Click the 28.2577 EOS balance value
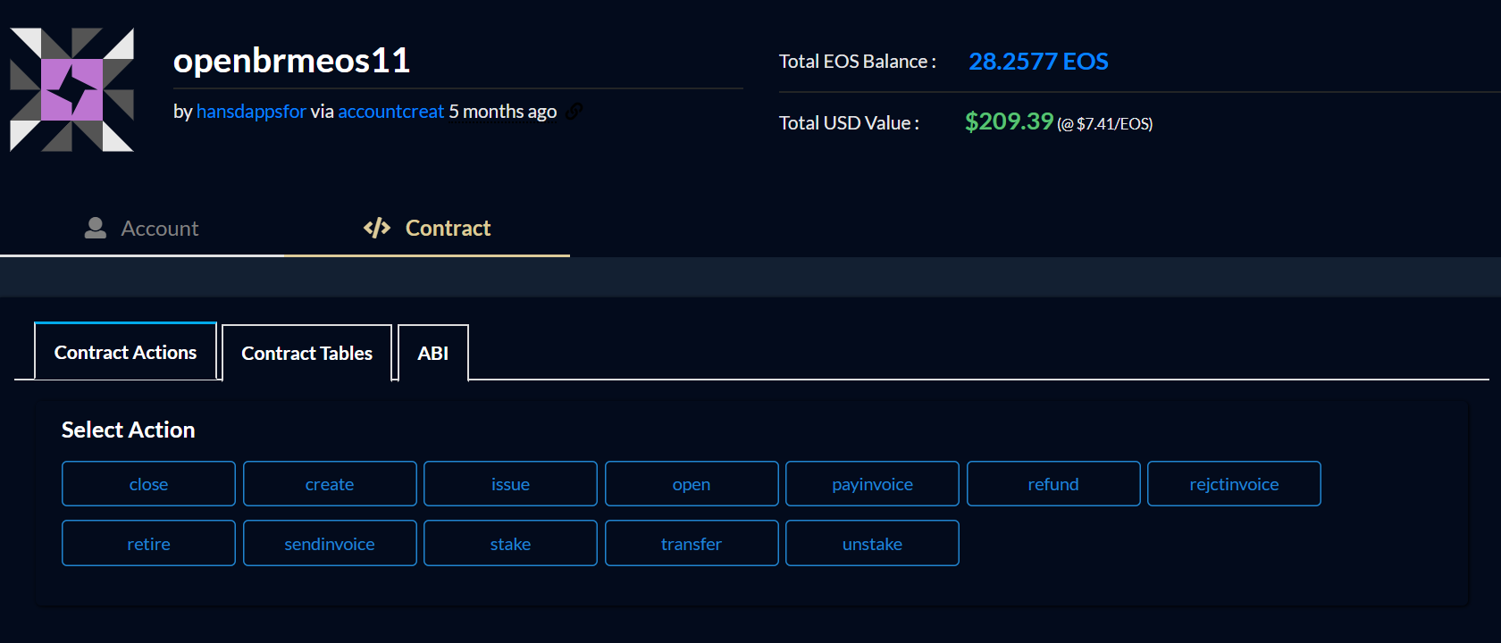The image size is (1501, 643). 1038,62
